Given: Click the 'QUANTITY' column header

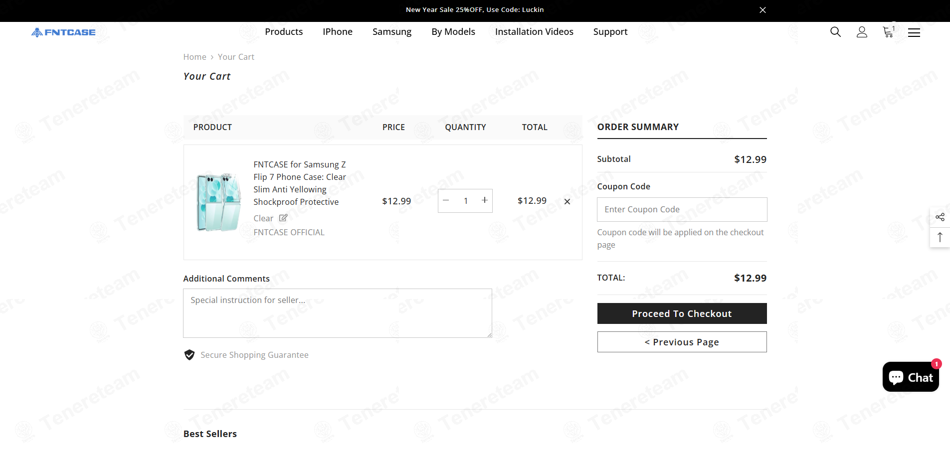Looking at the screenshot, I should [465, 127].
